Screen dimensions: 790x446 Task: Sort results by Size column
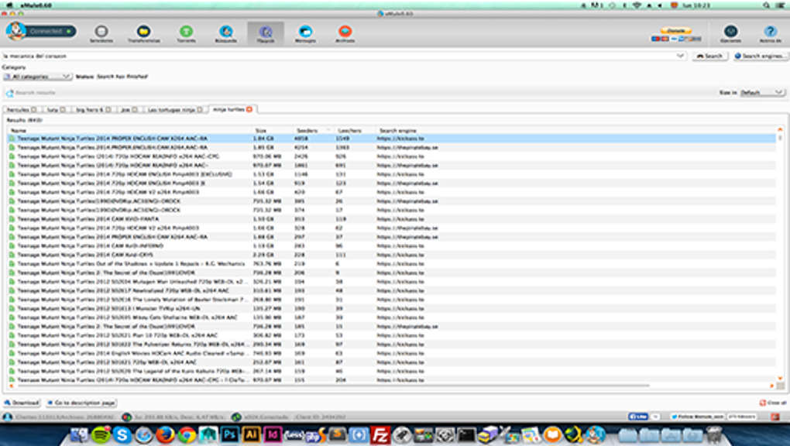272,131
